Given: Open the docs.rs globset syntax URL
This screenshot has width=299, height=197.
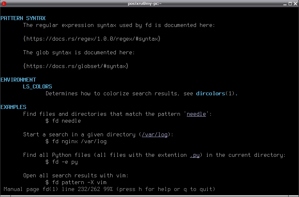Looking at the screenshot, I should tap(76, 66).
